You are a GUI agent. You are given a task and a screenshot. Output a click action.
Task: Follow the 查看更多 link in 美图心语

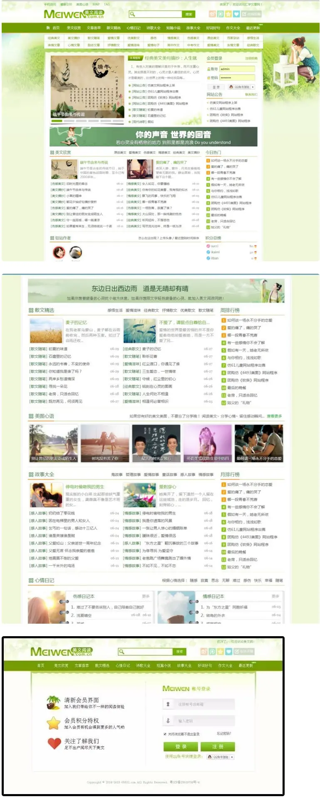[x=274, y=416]
